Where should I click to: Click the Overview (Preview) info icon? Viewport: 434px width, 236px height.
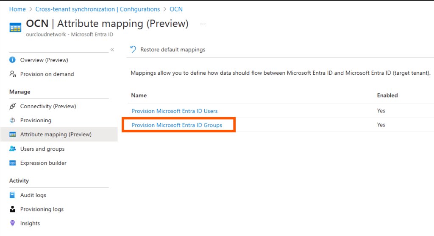12,60
